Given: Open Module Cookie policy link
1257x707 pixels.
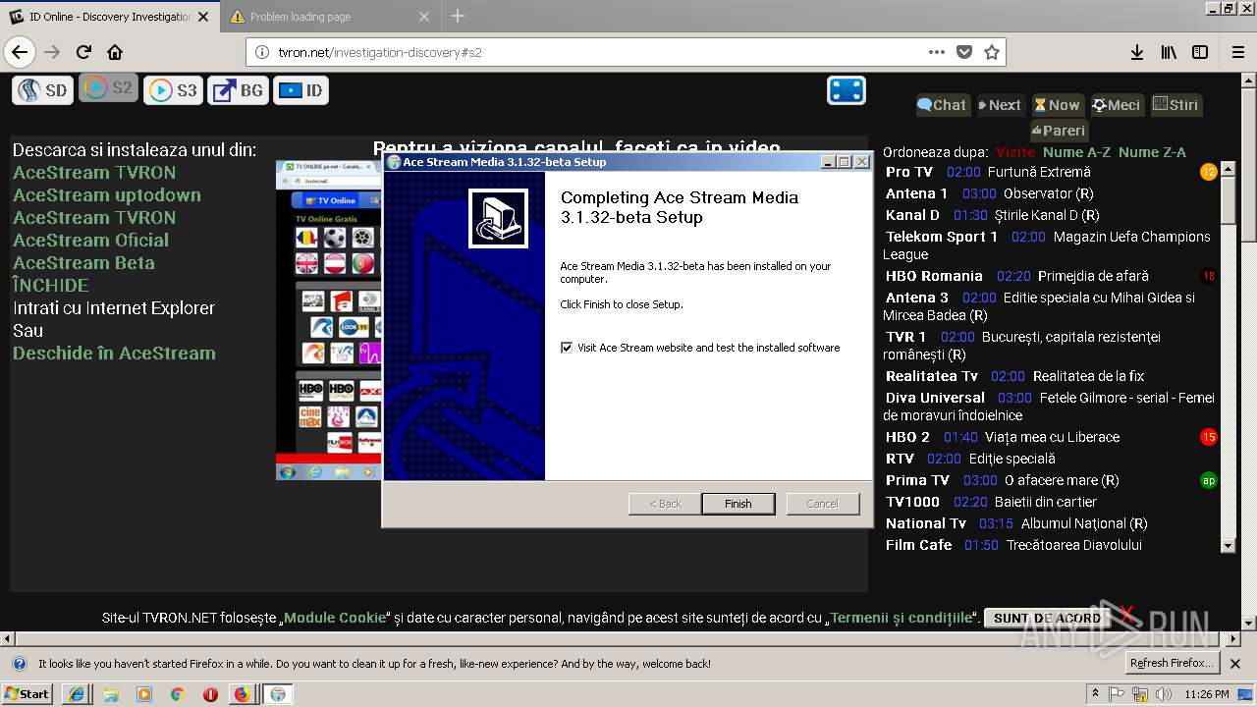Looking at the screenshot, I should coord(335,618).
